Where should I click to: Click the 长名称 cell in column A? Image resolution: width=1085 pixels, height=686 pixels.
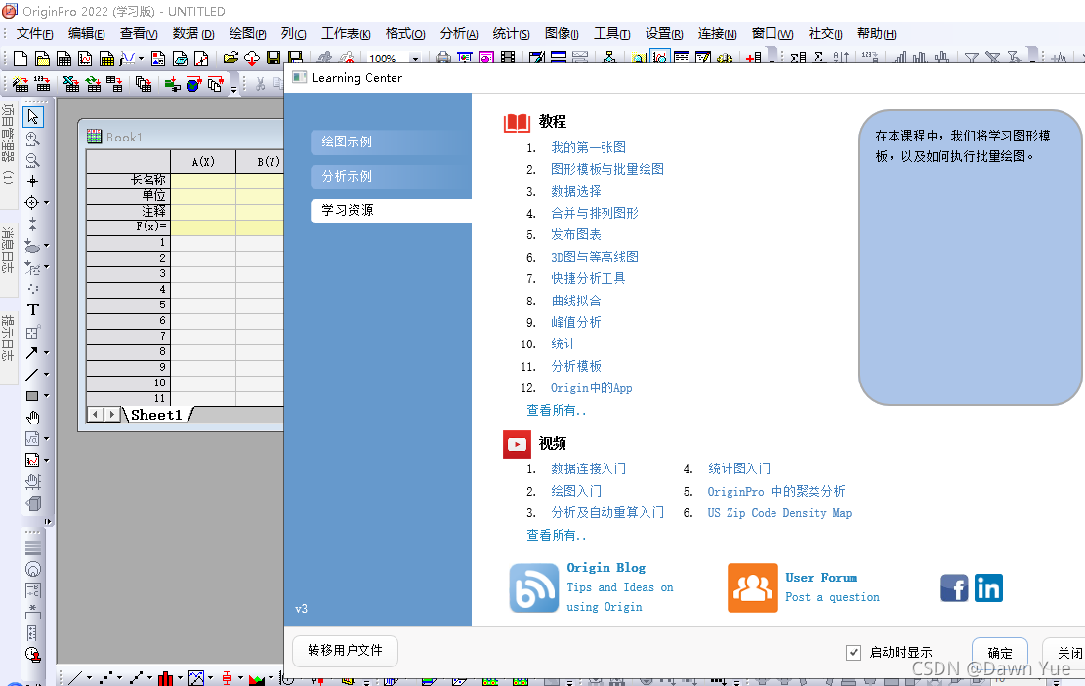[203, 180]
